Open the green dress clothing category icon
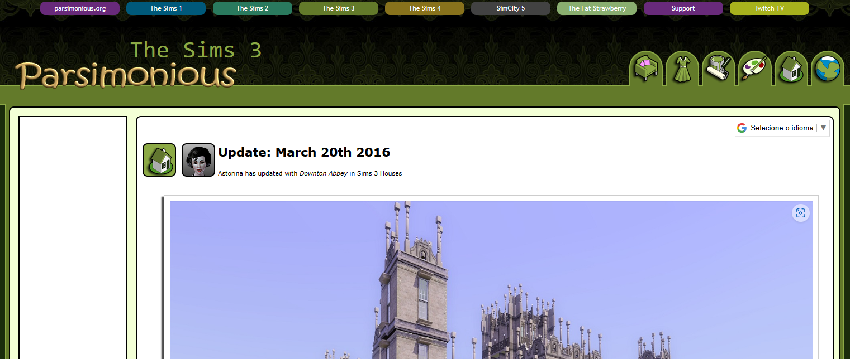 pyautogui.click(x=683, y=69)
